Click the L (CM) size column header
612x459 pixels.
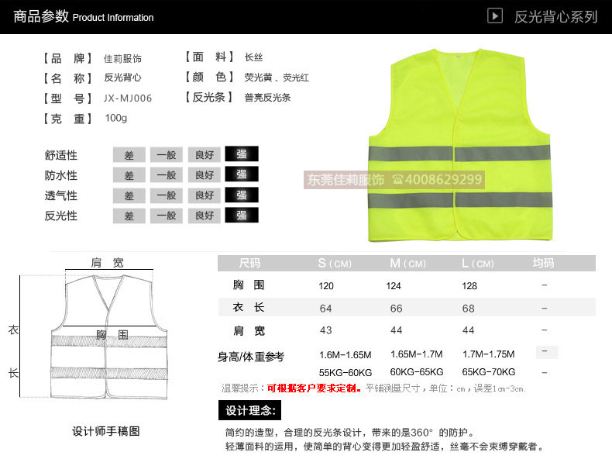point(477,264)
